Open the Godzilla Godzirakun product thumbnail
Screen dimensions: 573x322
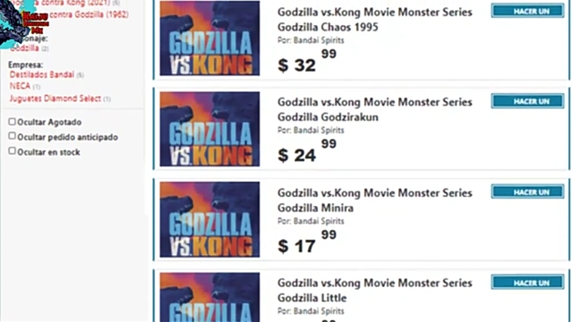coord(210,129)
